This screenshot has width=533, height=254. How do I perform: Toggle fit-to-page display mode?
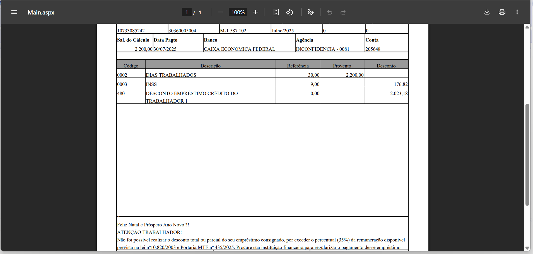tap(276, 12)
